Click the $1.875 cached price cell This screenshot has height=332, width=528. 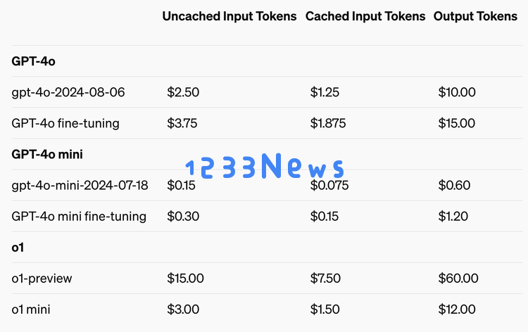tap(328, 123)
